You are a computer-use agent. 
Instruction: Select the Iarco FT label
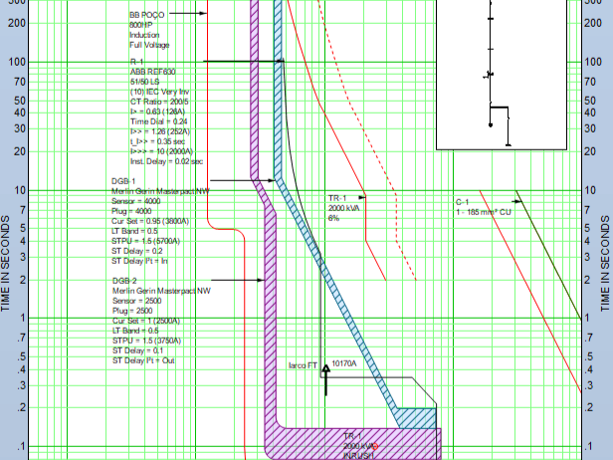302,365
